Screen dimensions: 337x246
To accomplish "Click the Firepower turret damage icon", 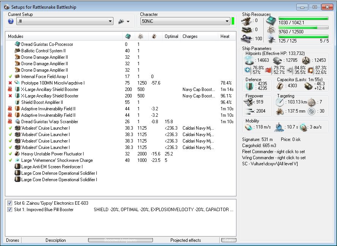I will [x=249, y=102].
